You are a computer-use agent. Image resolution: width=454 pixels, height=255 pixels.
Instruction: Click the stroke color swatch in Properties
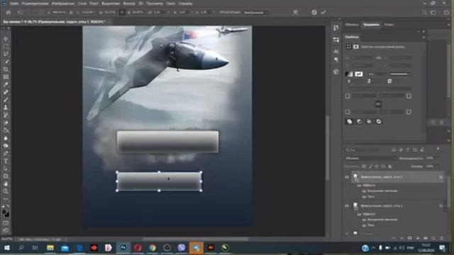click(x=359, y=74)
